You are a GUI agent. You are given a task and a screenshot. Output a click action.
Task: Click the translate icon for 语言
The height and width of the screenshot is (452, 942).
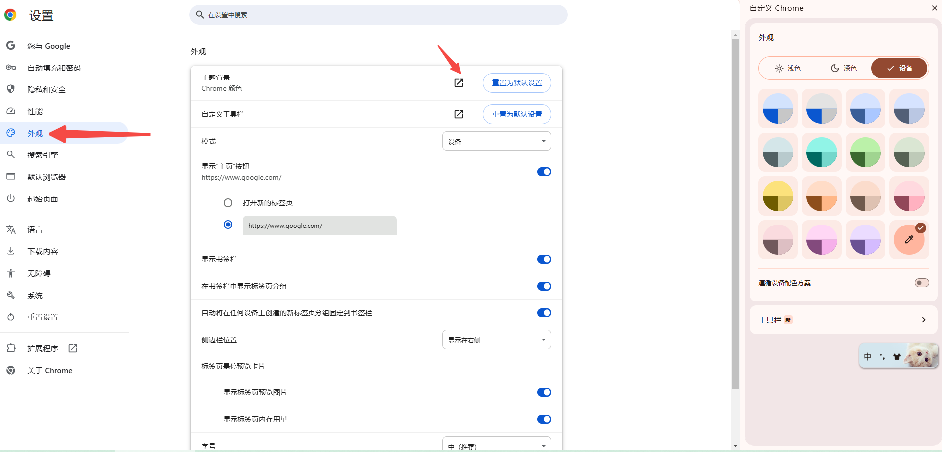coord(11,229)
